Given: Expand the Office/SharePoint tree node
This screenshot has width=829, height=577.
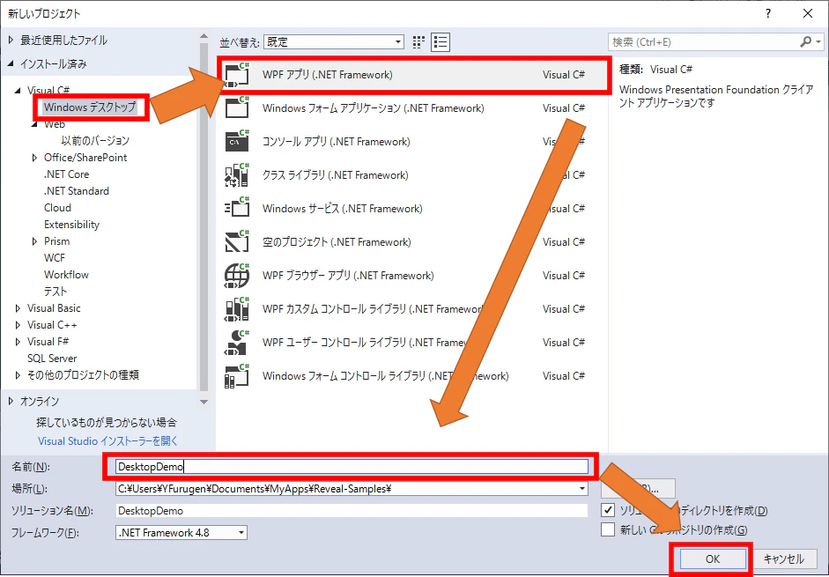Looking at the screenshot, I should (35, 158).
